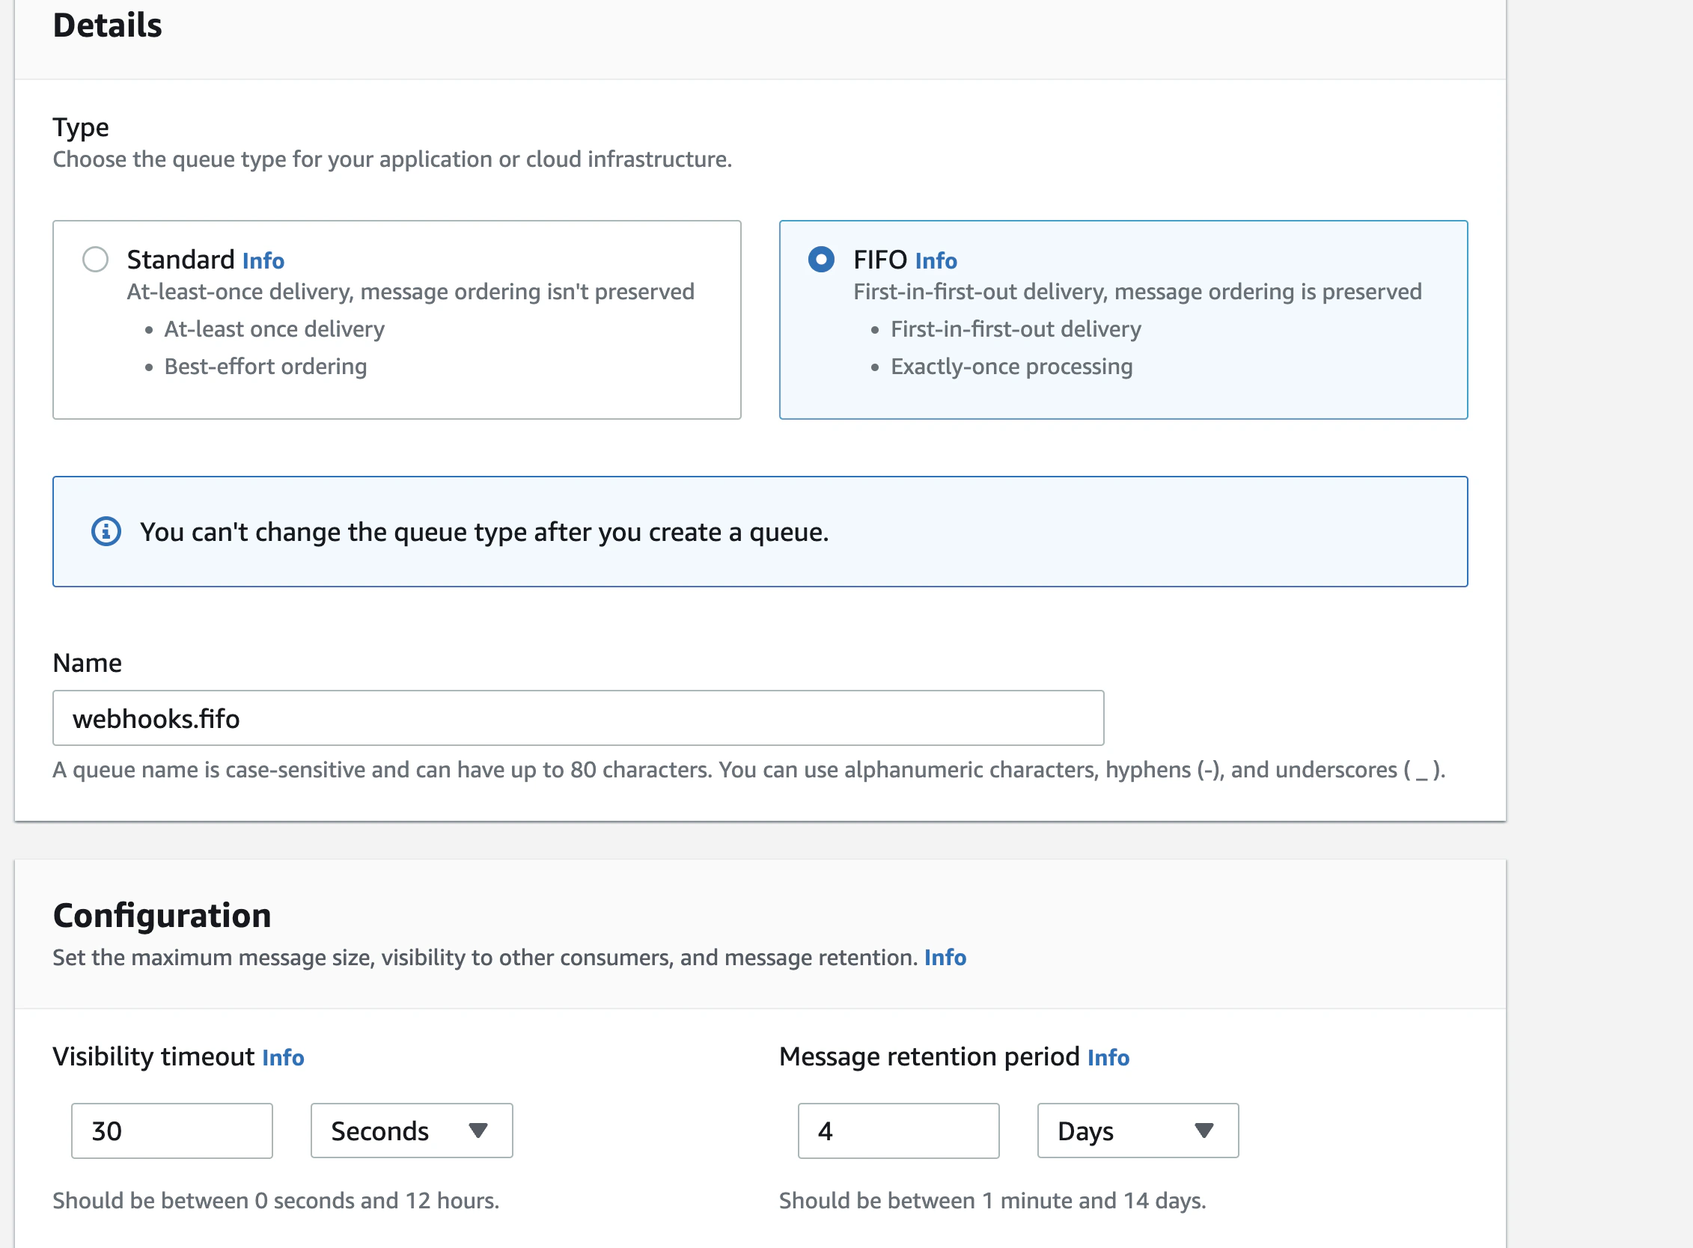Change the retention period unit from Days
The width and height of the screenshot is (1693, 1248).
pyautogui.click(x=1137, y=1130)
